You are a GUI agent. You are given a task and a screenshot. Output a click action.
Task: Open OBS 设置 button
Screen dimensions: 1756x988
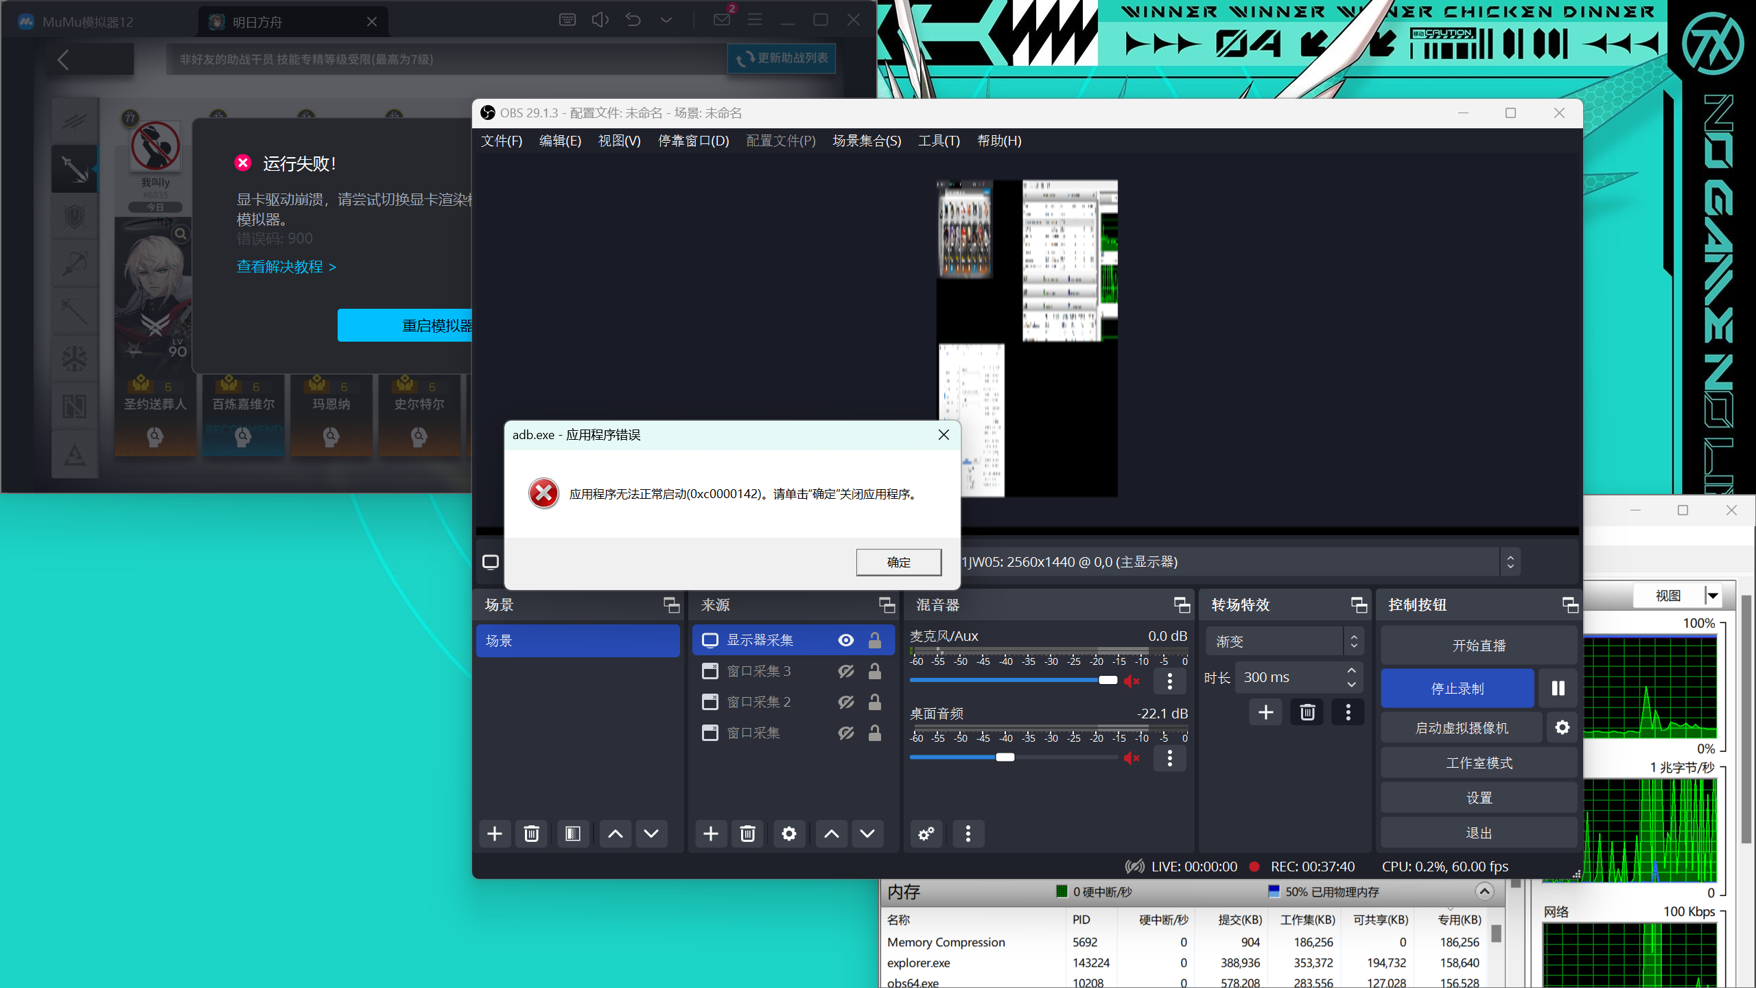click(1479, 798)
